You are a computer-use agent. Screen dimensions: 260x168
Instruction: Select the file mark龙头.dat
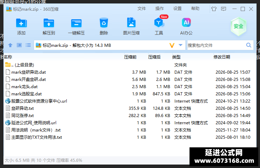coord(24,87)
